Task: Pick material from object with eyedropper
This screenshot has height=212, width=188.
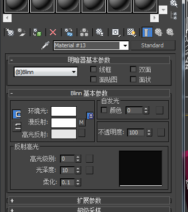Action: coord(45,45)
